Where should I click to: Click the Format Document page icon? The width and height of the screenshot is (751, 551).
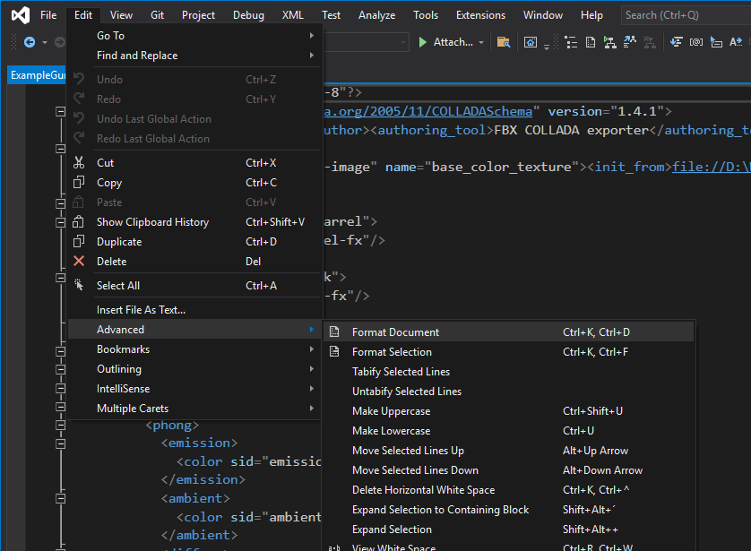click(334, 331)
